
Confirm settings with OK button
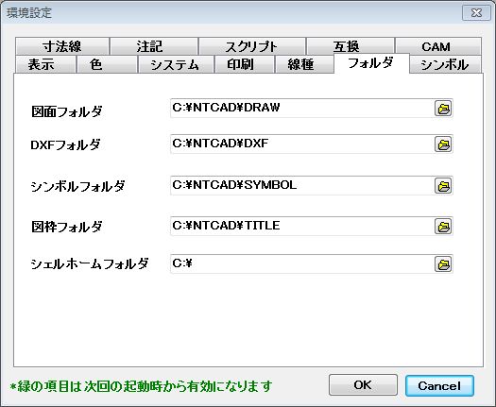pos(363,385)
